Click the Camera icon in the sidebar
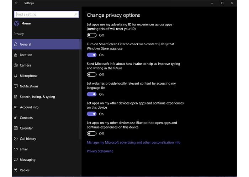The height and width of the screenshot is (177, 249). point(16,65)
